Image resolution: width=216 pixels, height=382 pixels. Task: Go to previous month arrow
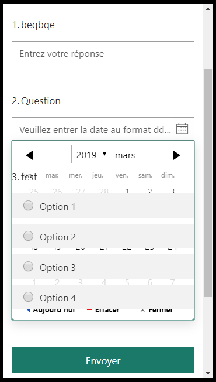click(29, 155)
